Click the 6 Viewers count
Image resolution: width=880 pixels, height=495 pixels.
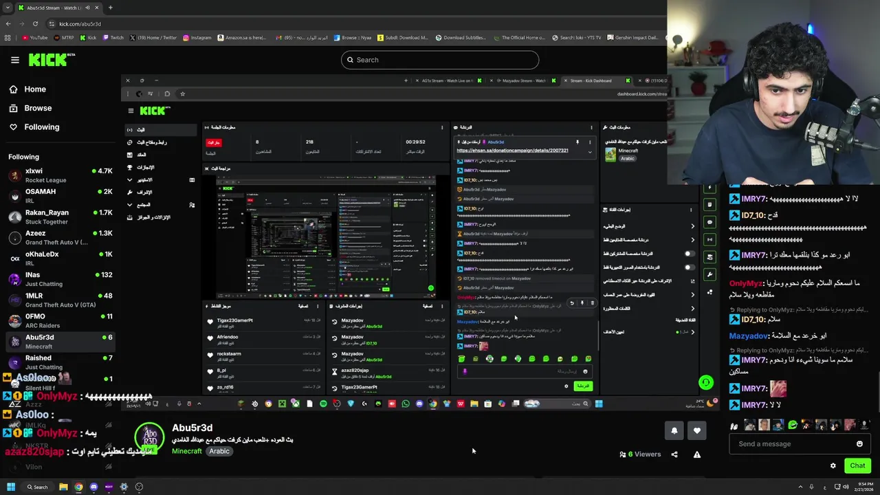(640, 454)
